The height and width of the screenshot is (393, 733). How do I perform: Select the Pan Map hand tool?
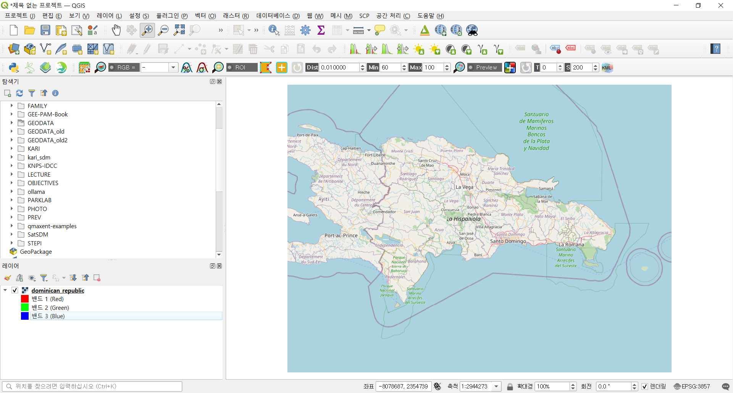tap(116, 30)
